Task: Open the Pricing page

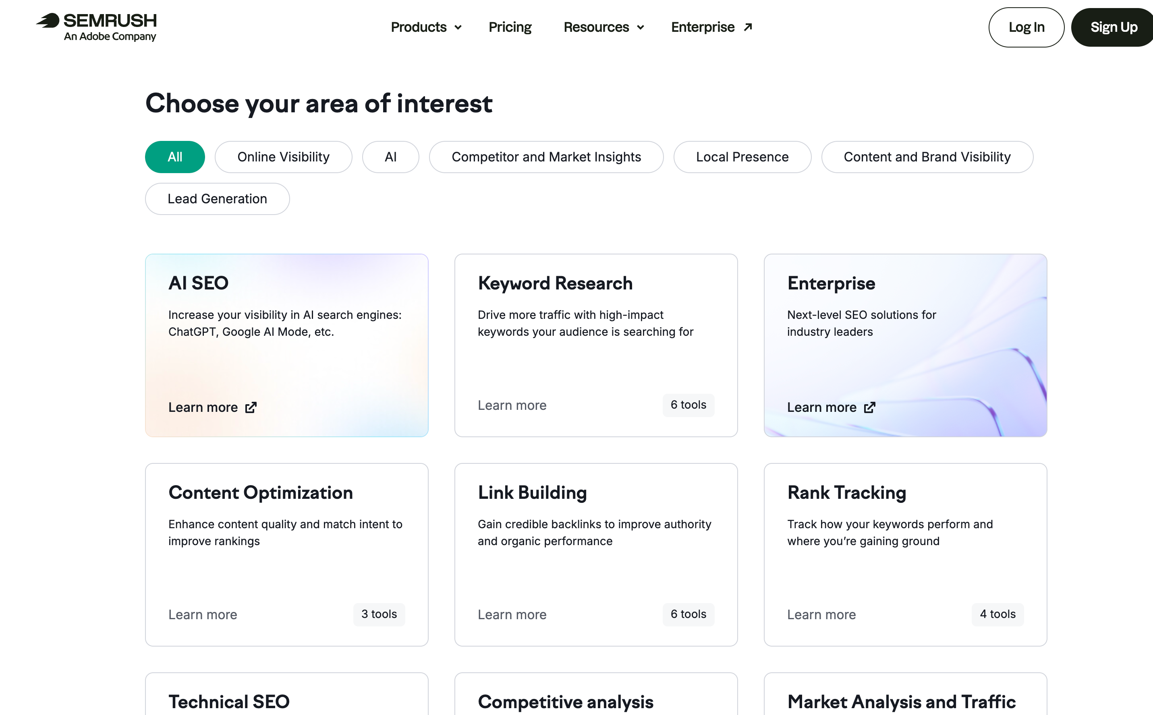Action: [510, 27]
